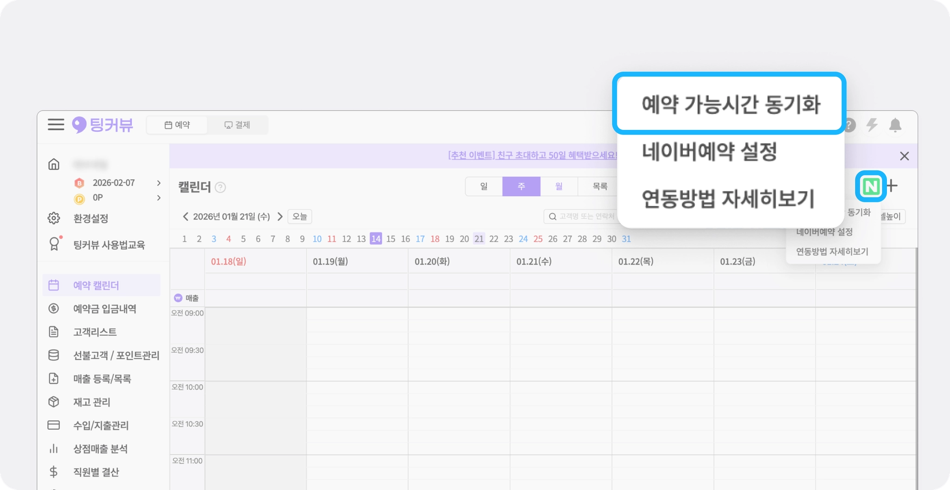Open 수입/지출관리 card icon

tap(54, 425)
